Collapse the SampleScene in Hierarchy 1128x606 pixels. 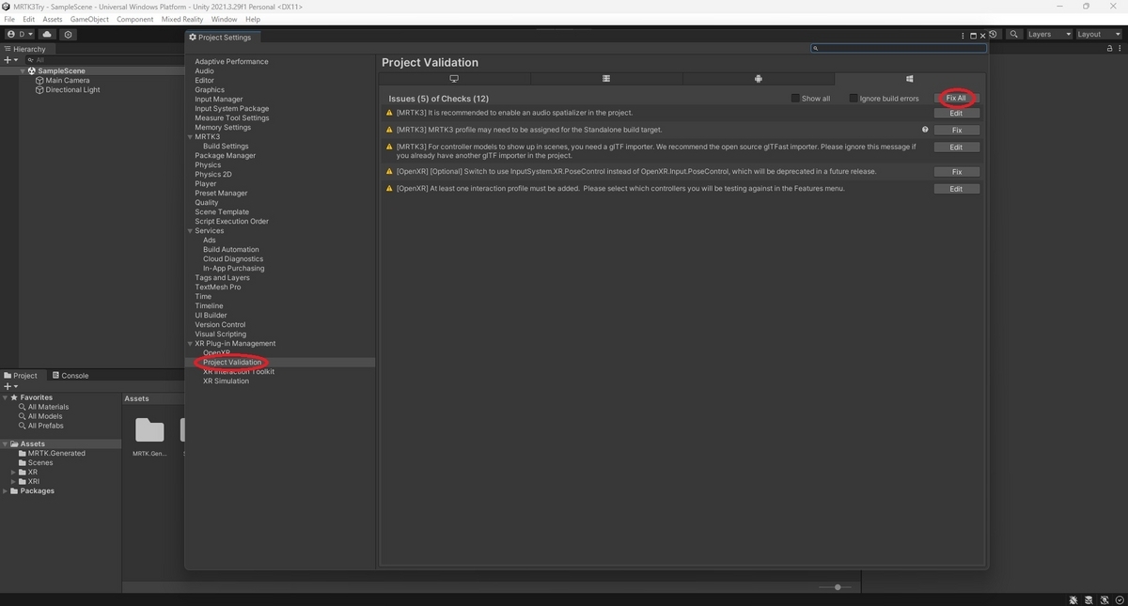coord(23,71)
